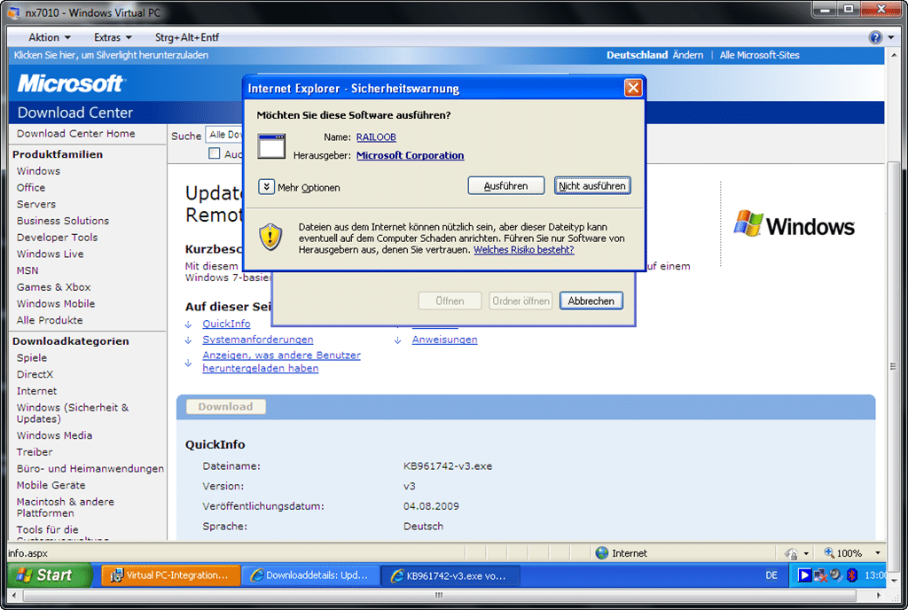Open the zoom level dropdown arrow
908x610 pixels.
pyautogui.click(x=877, y=553)
